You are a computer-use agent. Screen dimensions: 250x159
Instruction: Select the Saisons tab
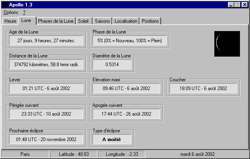point(103,21)
